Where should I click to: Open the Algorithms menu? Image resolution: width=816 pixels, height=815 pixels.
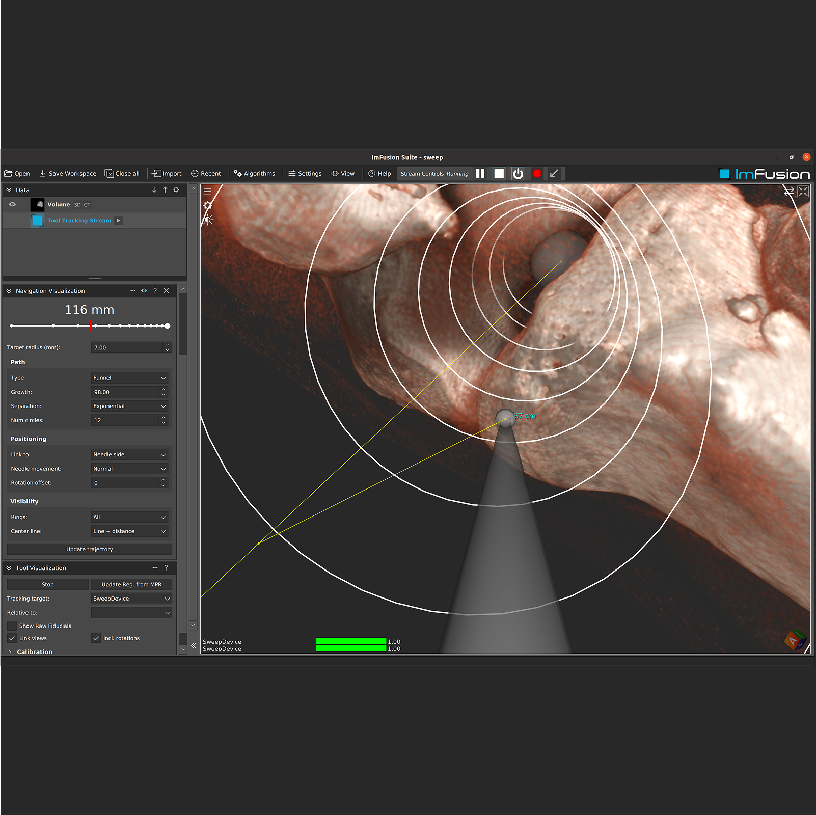tap(254, 174)
